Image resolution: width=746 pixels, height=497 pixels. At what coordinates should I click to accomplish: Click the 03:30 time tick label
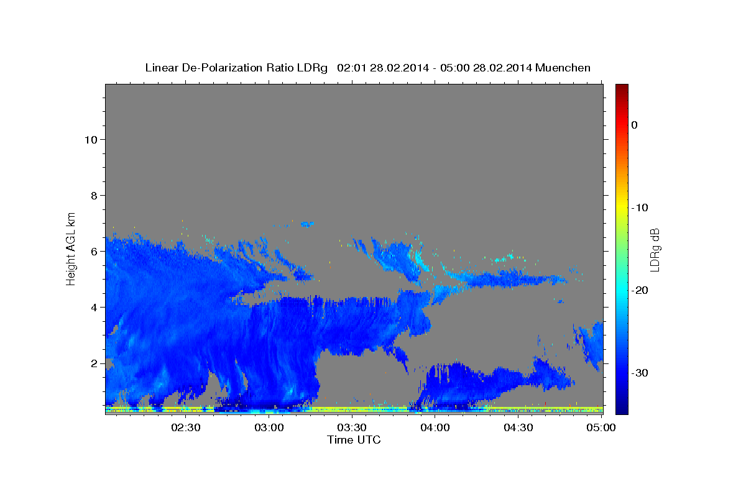click(352, 427)
